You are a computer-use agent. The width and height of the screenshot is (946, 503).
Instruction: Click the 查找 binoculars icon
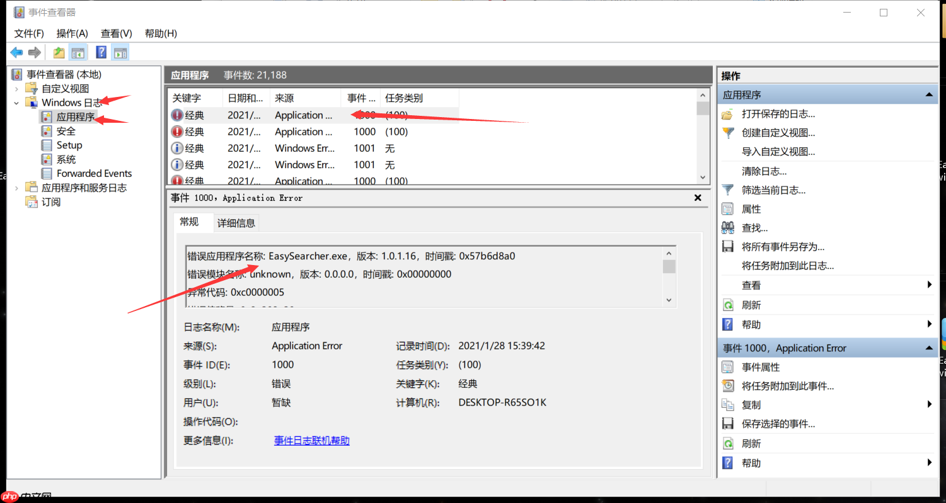click(x=728, y=228)
